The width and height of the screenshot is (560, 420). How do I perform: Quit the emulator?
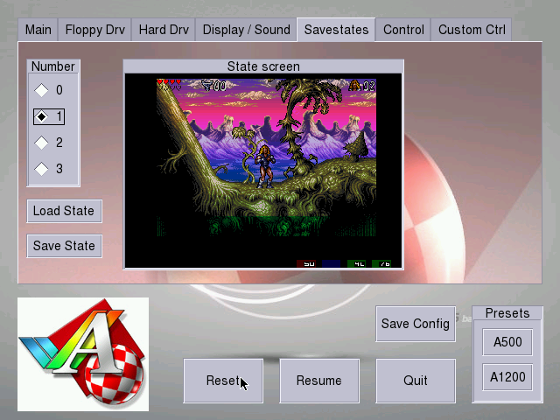point(416,381)
